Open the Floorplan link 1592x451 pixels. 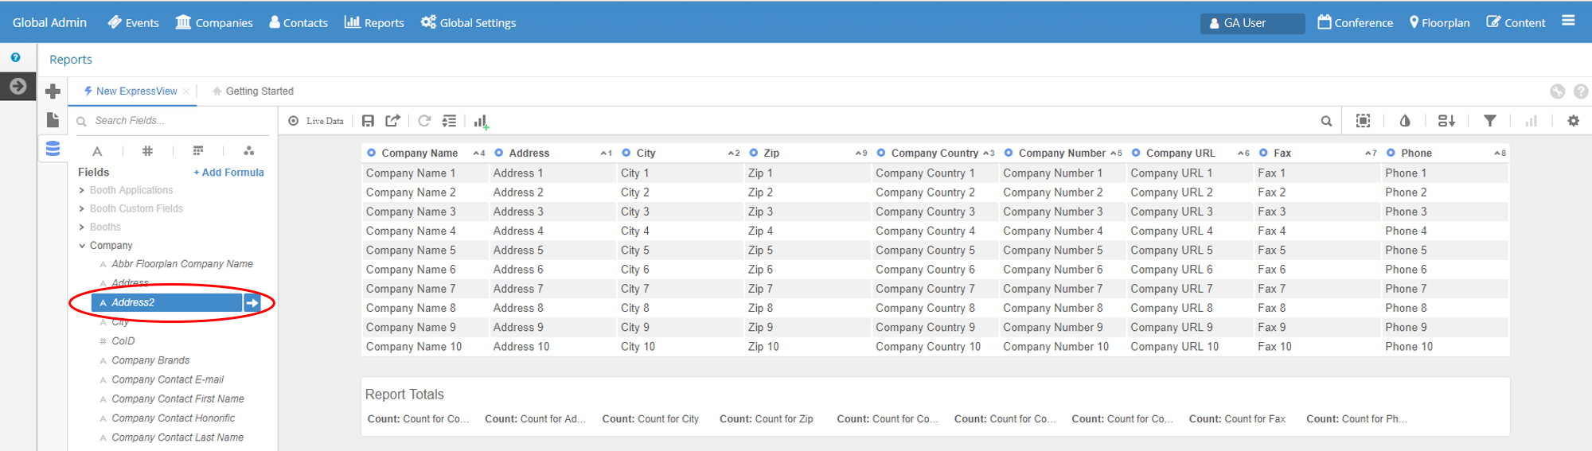(x=1439, y=23)
